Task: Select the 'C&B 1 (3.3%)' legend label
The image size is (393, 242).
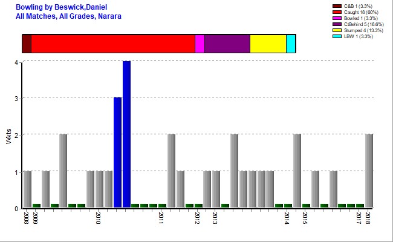Action: click(x=358, y=6)
